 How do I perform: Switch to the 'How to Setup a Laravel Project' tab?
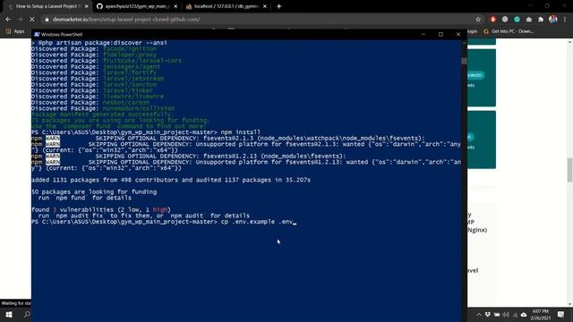(47, 6)
